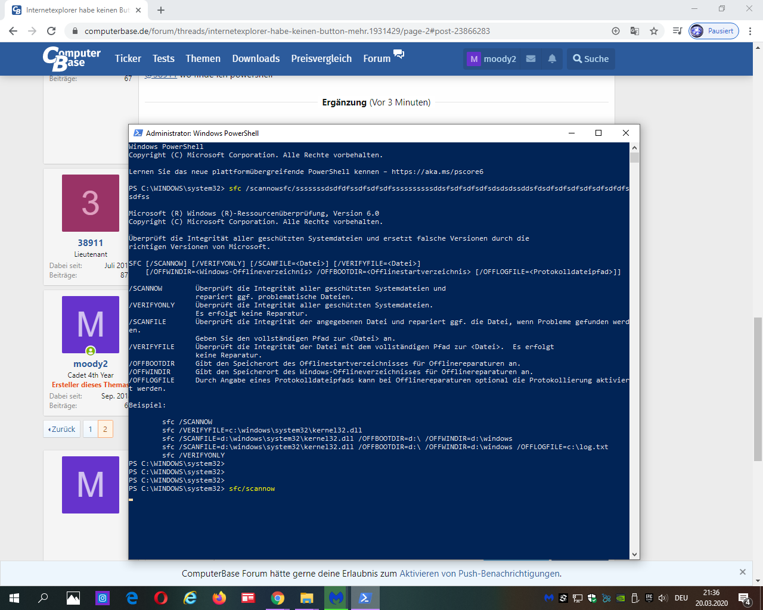763x610 pixels.
Task: Click PowerShell scrollbar down arrow
Action: click(x=634, y=555)
